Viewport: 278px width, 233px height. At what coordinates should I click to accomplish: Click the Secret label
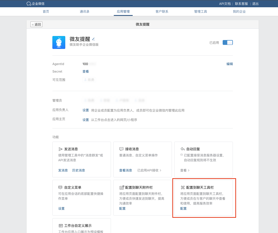[57, 71]
